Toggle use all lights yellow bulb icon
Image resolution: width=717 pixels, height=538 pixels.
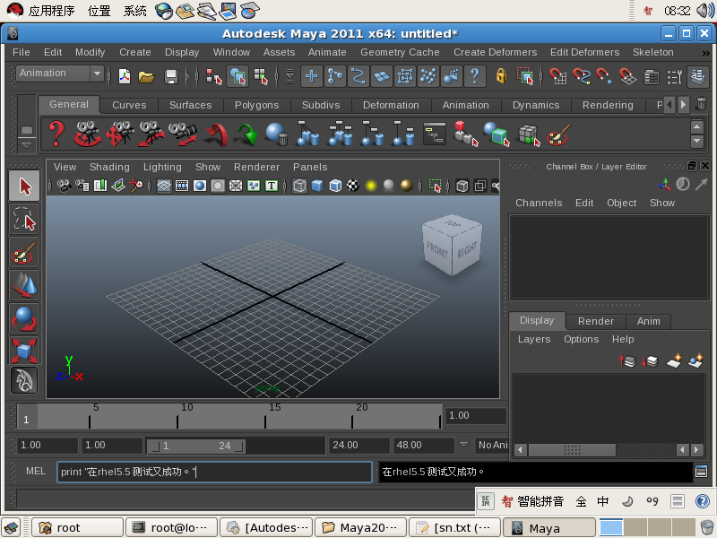(371, 186)
